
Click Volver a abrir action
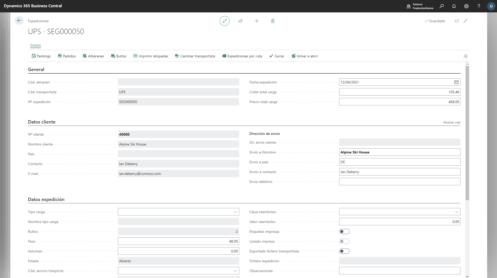304,56
